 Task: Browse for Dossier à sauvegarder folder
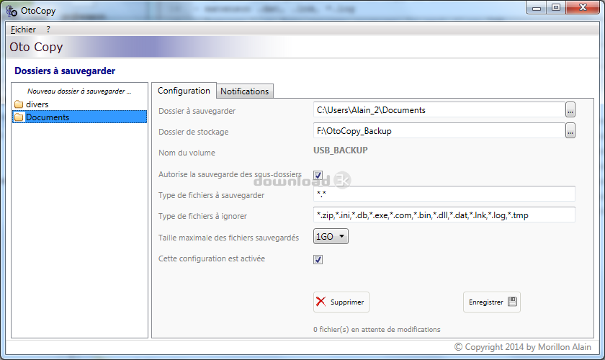point(570,110)
